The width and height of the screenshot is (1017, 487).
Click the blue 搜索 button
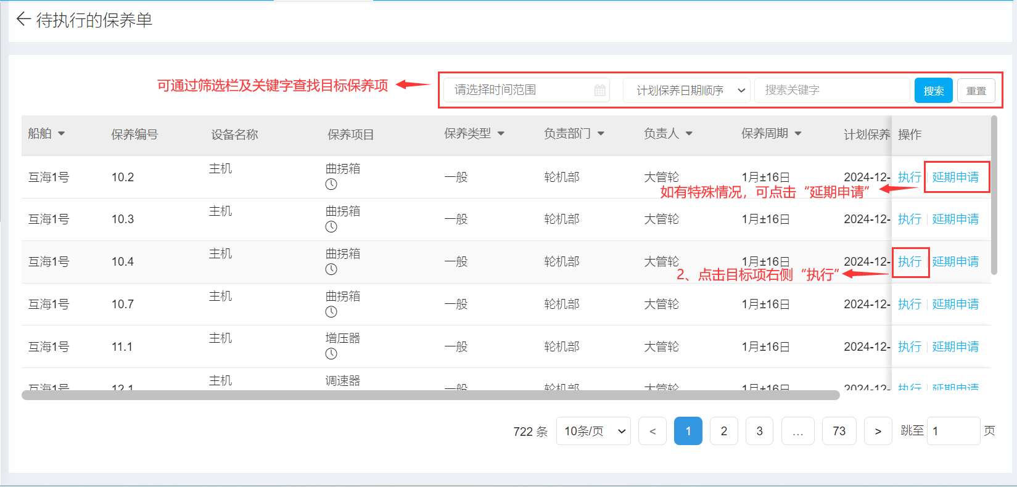[x=934, y=91]
